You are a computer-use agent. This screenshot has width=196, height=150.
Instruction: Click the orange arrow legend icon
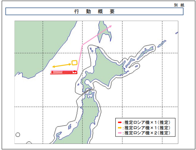(120, 128)
